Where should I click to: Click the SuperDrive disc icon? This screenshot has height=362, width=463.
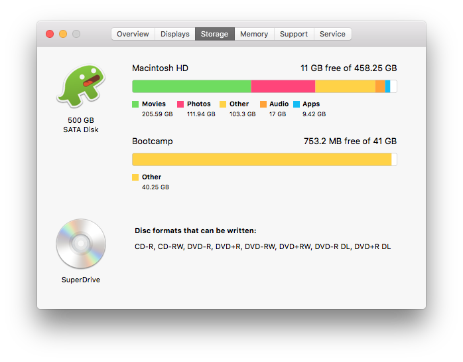(81, 244)
